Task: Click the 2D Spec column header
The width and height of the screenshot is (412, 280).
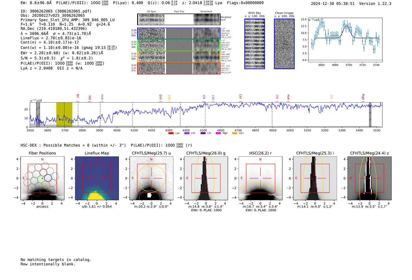Action: [152, 12]
